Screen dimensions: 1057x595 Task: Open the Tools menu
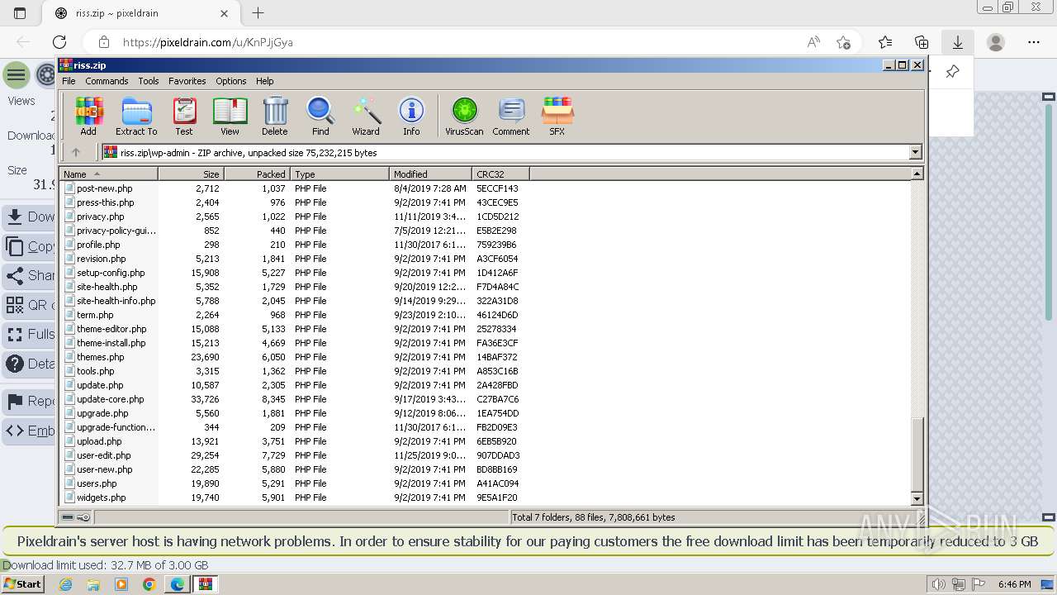tap(149, 81)
